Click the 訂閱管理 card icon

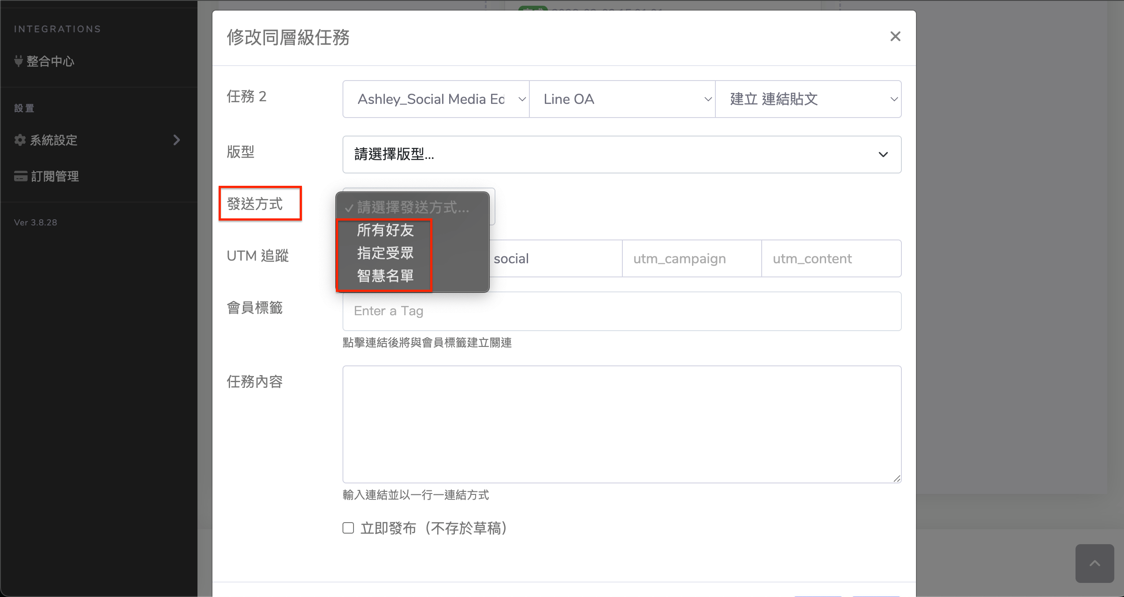[20, 176]
